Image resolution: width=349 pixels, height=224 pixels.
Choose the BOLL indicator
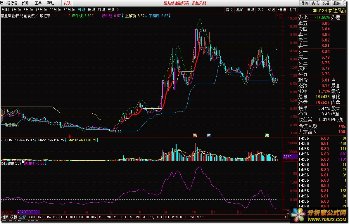(183, 217)
